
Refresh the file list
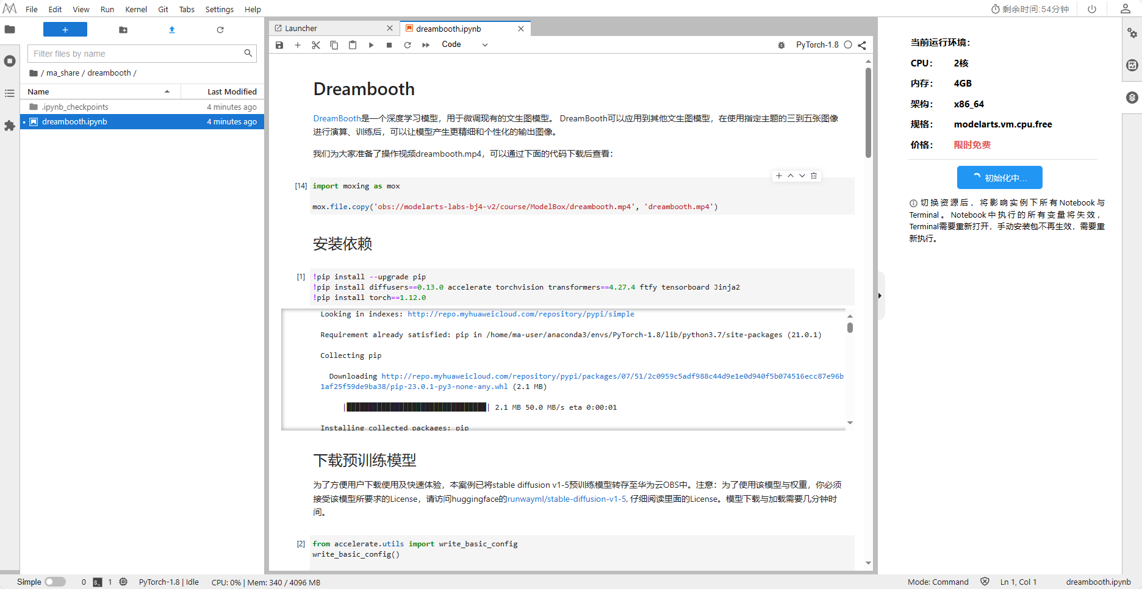(x=220, y=30)
